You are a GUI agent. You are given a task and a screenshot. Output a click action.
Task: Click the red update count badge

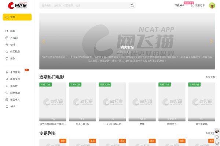click(x=27, y=70)
